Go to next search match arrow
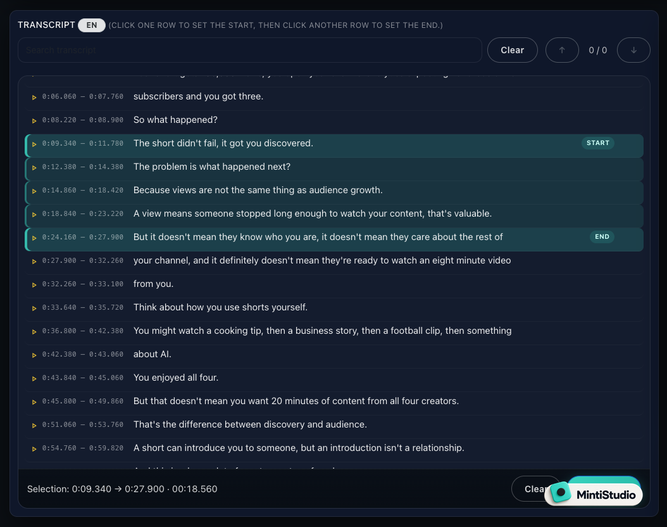The height and width of the screenshot is (527, 667). coord(633,50)
